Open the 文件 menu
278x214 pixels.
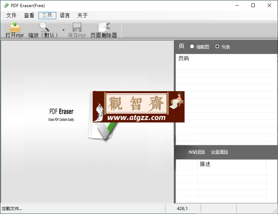[x=11, y=15]
